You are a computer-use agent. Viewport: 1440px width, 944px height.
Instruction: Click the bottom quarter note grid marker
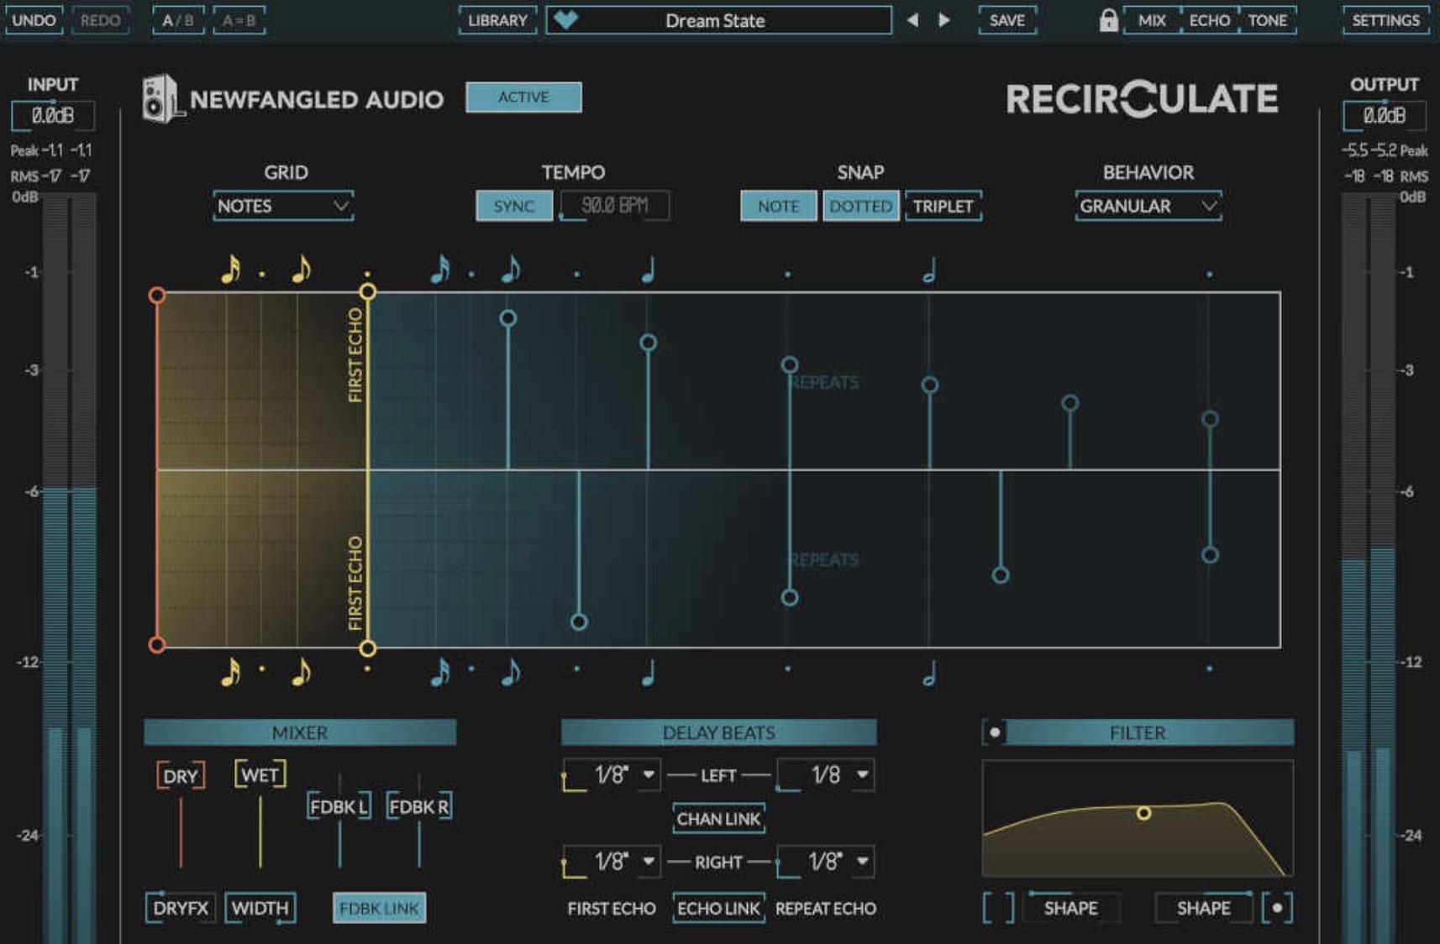(x=648, y=673)
